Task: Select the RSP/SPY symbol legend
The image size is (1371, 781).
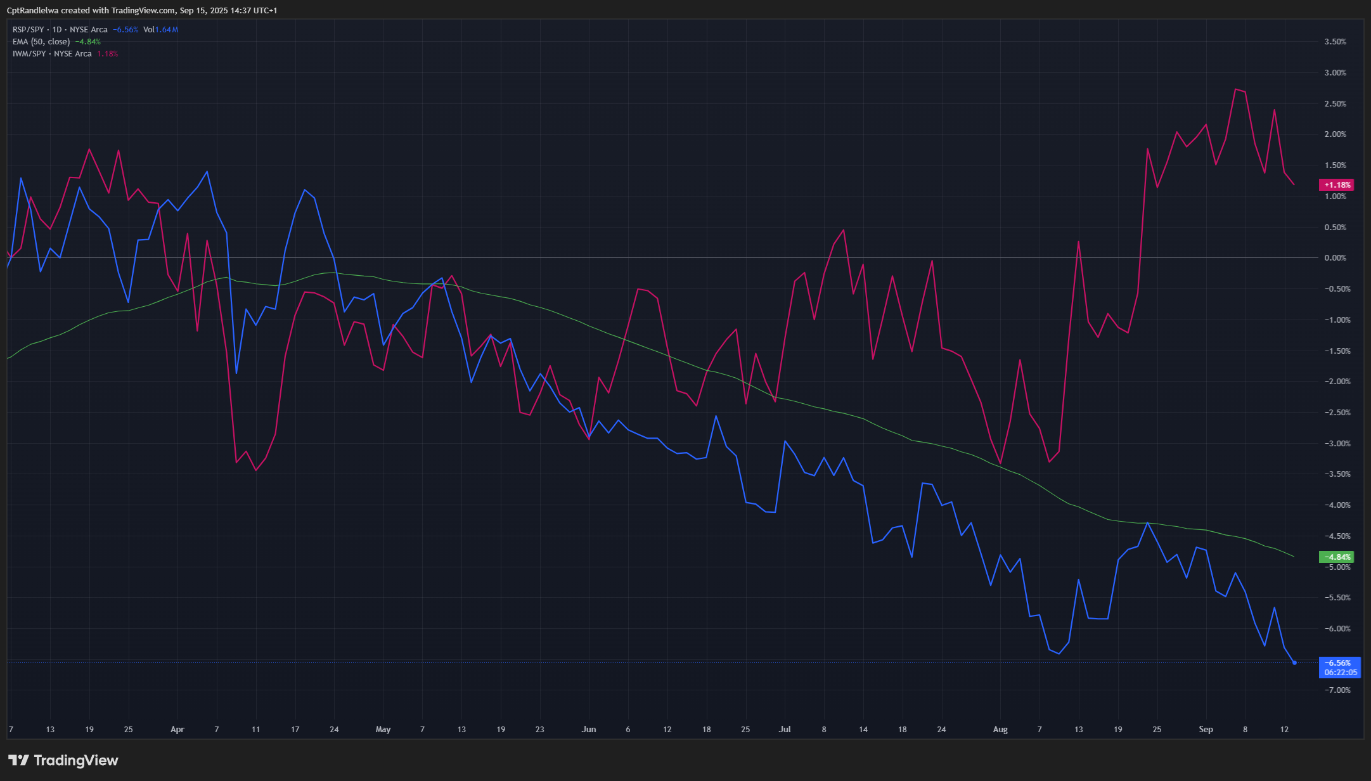Action: click(28, 30)
